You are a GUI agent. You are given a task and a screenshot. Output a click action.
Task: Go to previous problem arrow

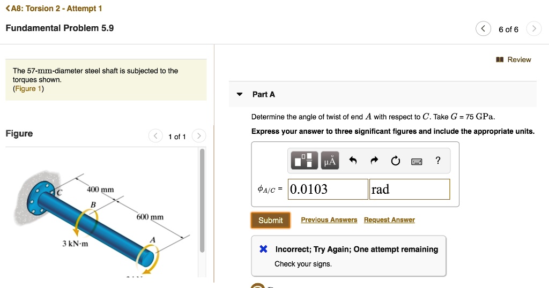point(483,29)
